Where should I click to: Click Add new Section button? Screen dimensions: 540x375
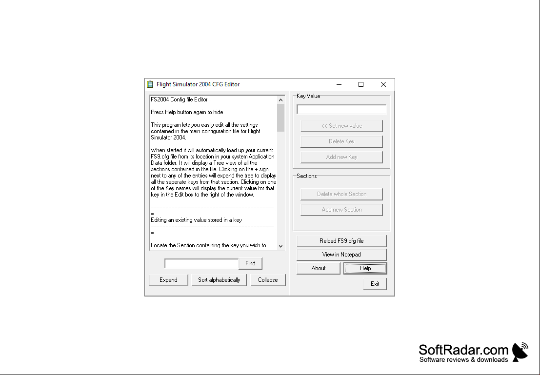(x=341, y=210)
